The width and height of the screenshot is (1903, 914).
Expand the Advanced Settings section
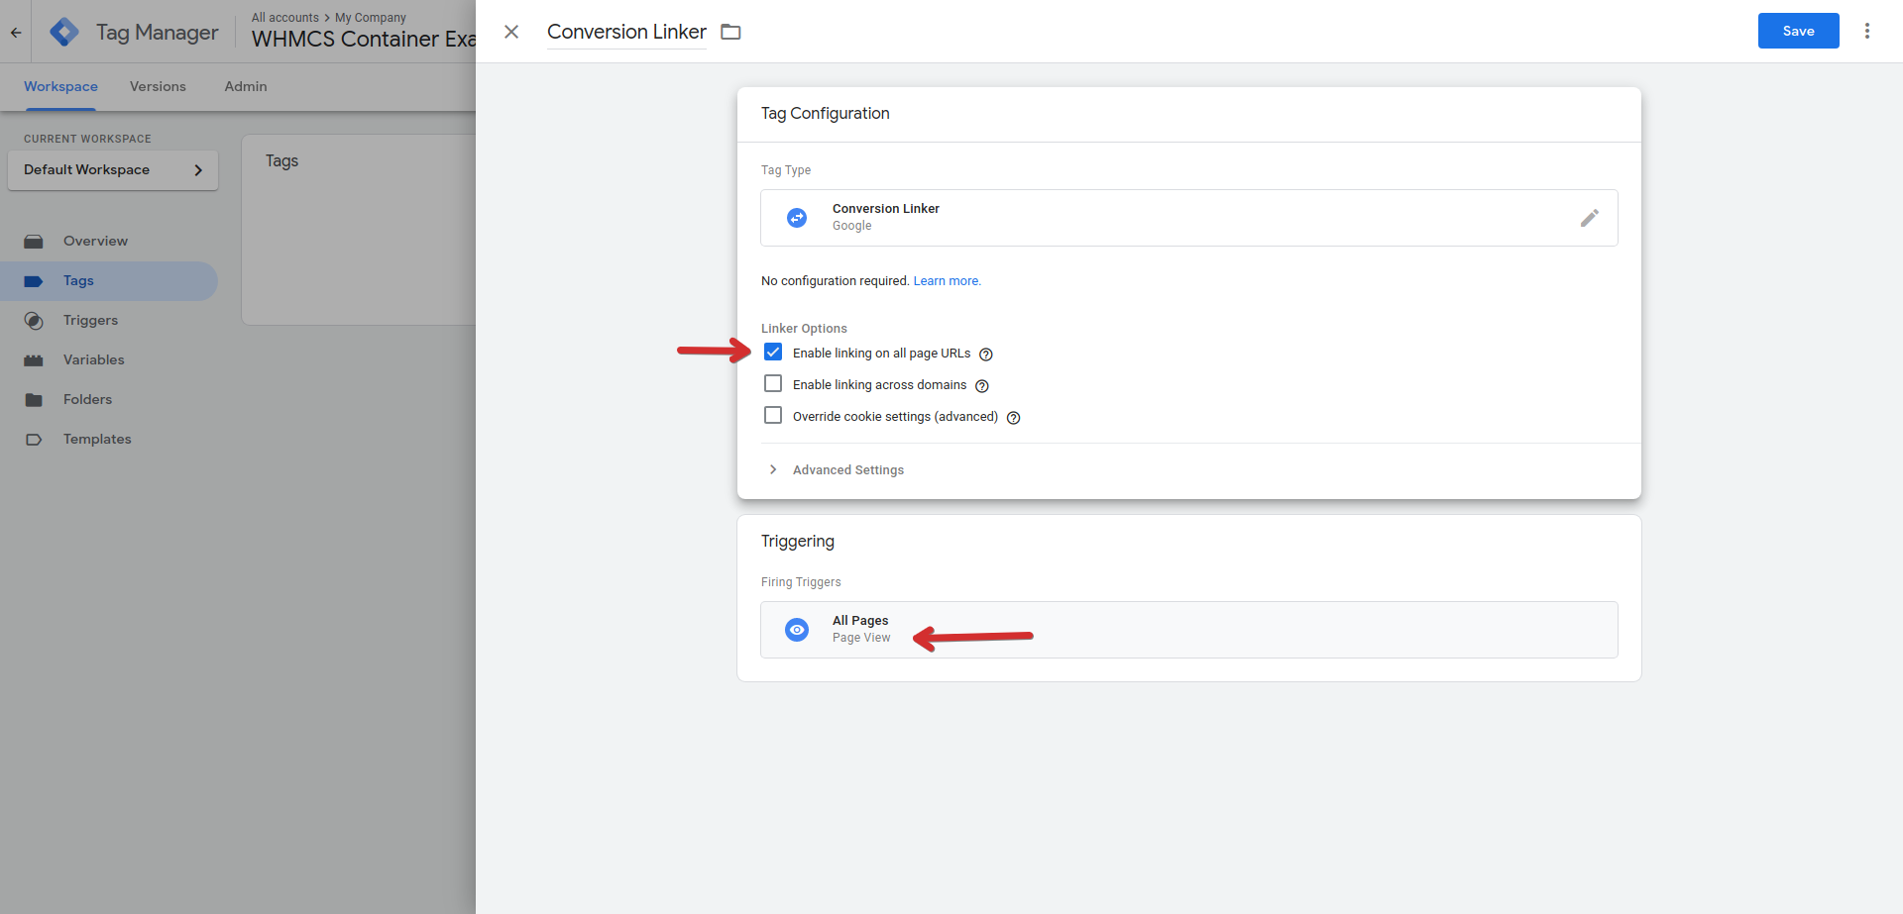[847, 470]
